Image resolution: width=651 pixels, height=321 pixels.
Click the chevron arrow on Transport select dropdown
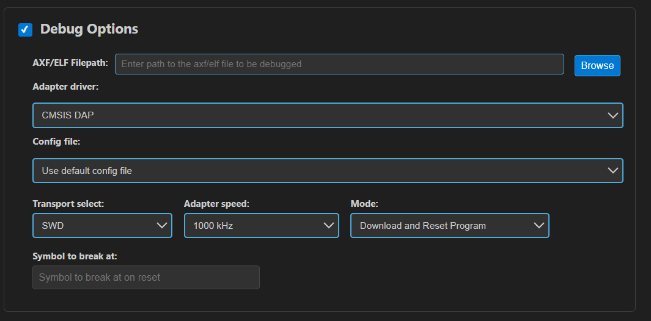pyautogui.click(x=162, y=226)
